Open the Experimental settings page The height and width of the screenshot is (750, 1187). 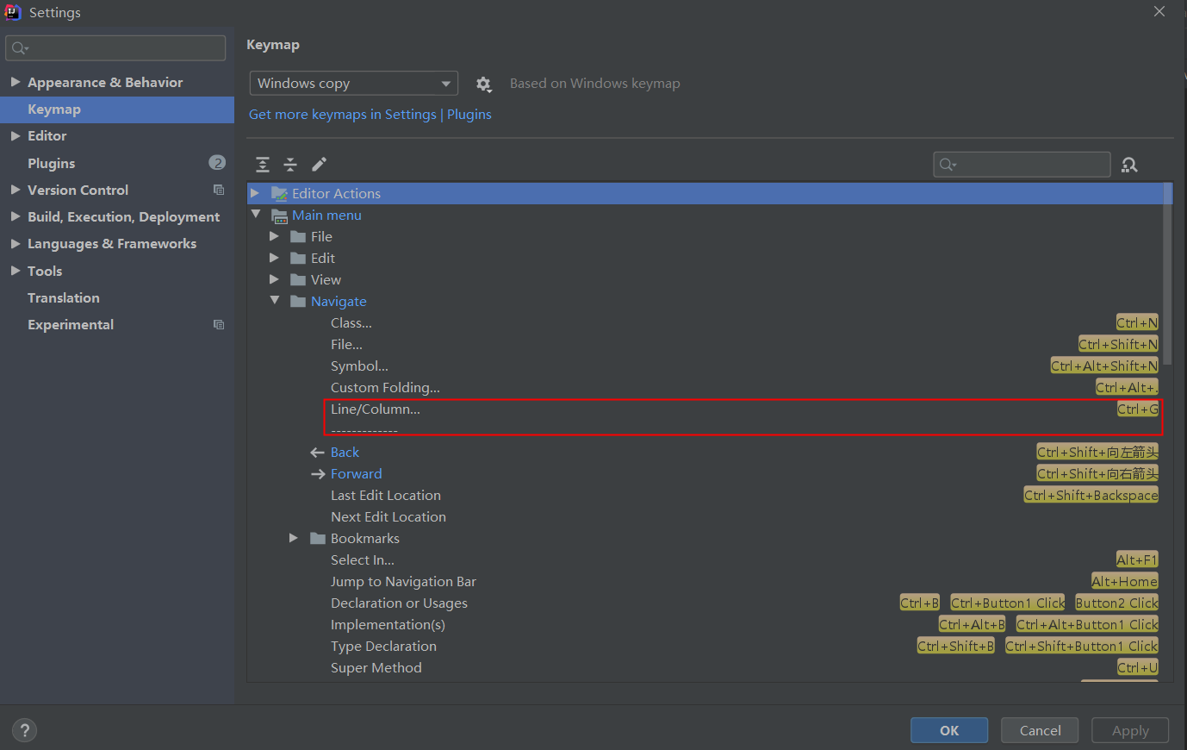point(70,324)
